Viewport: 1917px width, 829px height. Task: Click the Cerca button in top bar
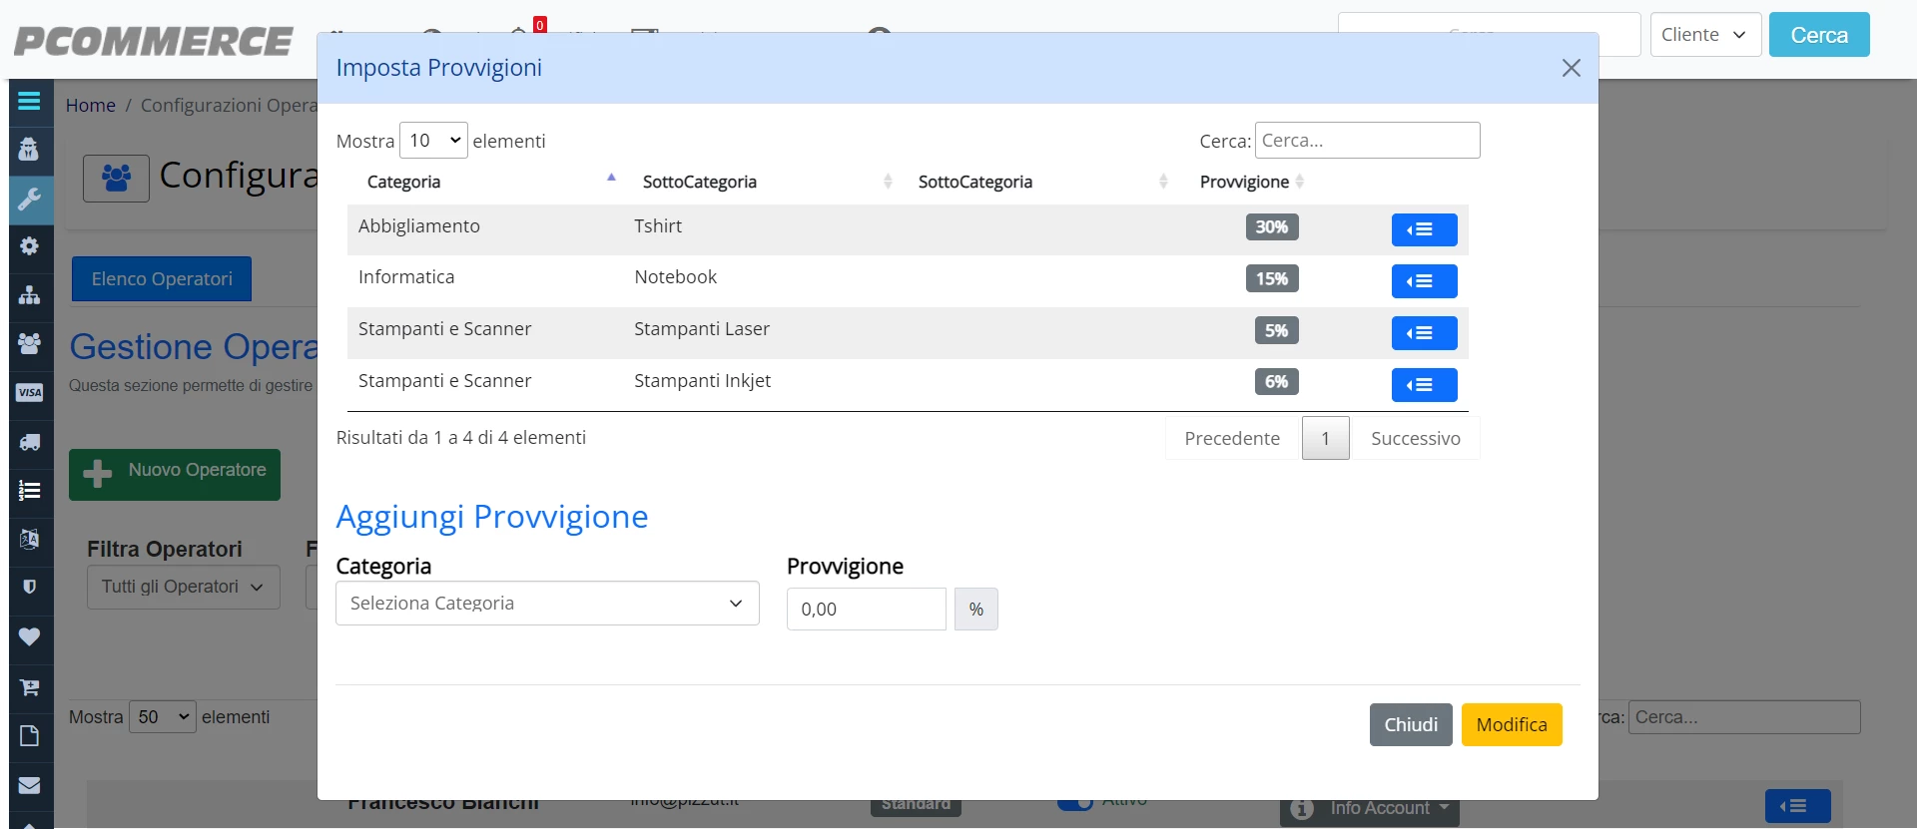pos(1819,35)
